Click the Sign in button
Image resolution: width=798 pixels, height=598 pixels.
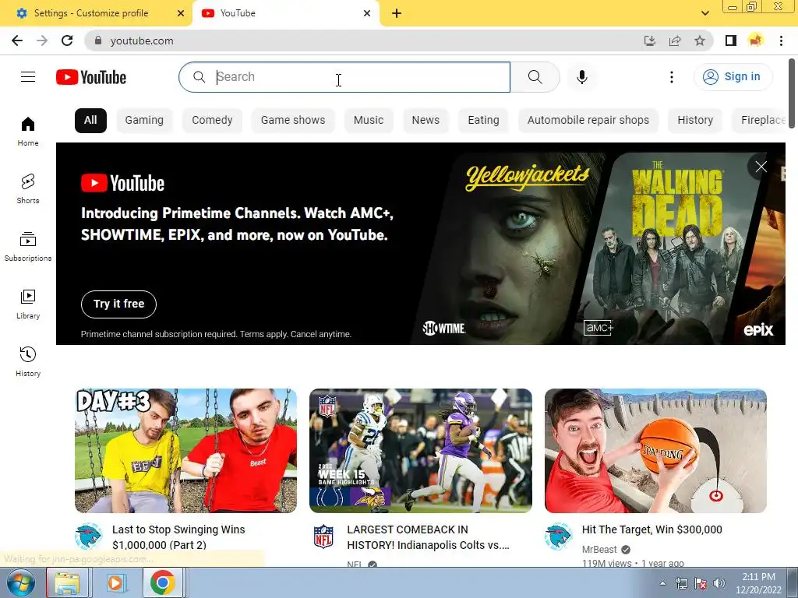pos(733,77)
